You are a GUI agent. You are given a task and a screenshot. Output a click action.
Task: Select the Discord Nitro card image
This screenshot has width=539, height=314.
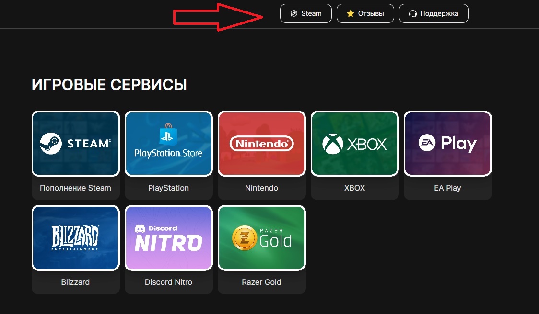pyautogui.click(x=169, y=238)
